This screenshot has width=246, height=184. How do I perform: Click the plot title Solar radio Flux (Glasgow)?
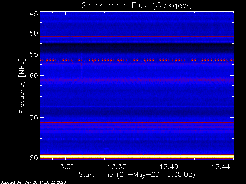click(137, 6)
